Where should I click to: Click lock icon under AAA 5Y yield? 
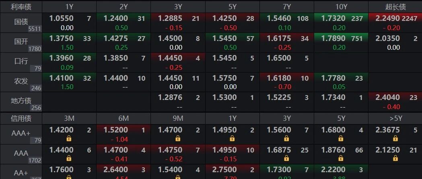coord(341,158)
